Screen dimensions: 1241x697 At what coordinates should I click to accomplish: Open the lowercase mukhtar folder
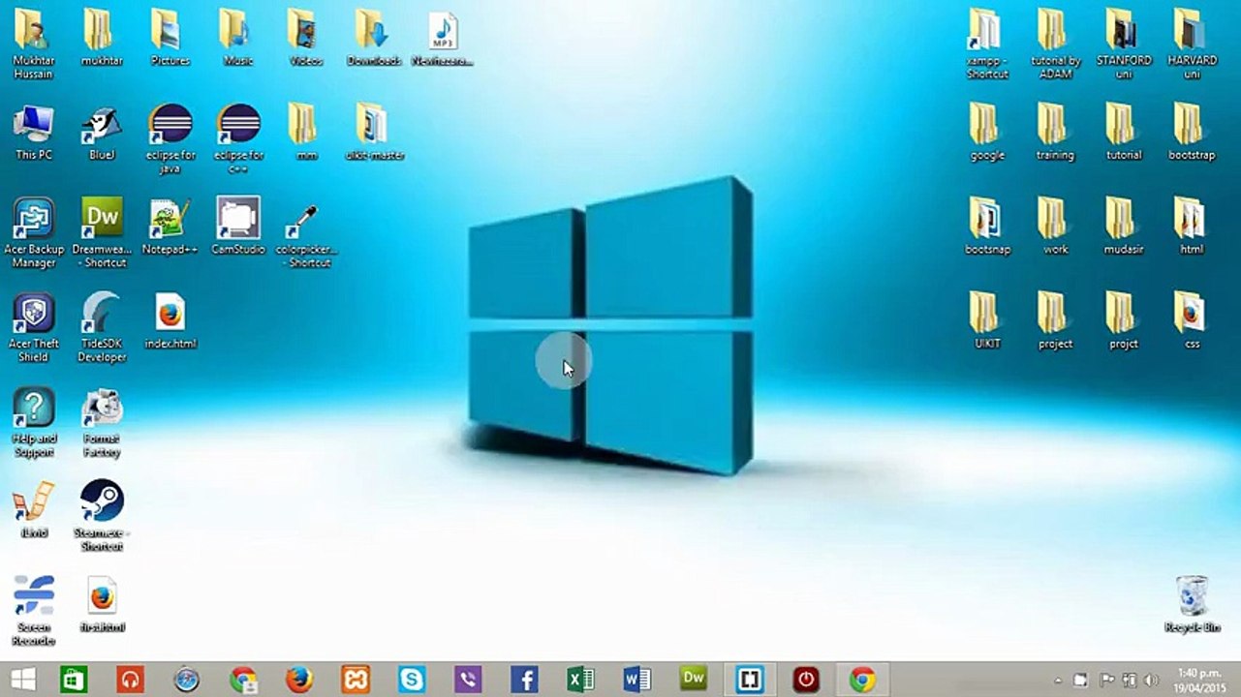(102, 38)
